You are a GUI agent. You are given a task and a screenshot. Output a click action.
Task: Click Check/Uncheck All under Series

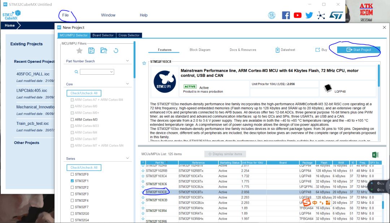(84, 167)
